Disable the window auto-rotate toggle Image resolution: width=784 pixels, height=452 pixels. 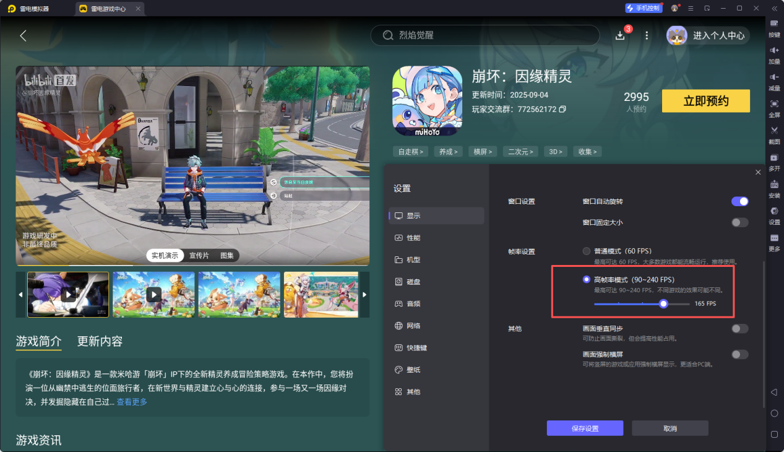pyautogui.click(x=739, y=201)
